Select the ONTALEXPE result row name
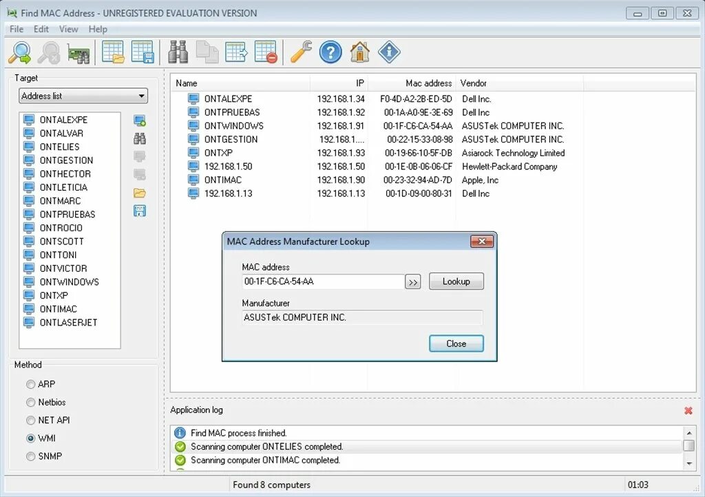 [228, 99]
